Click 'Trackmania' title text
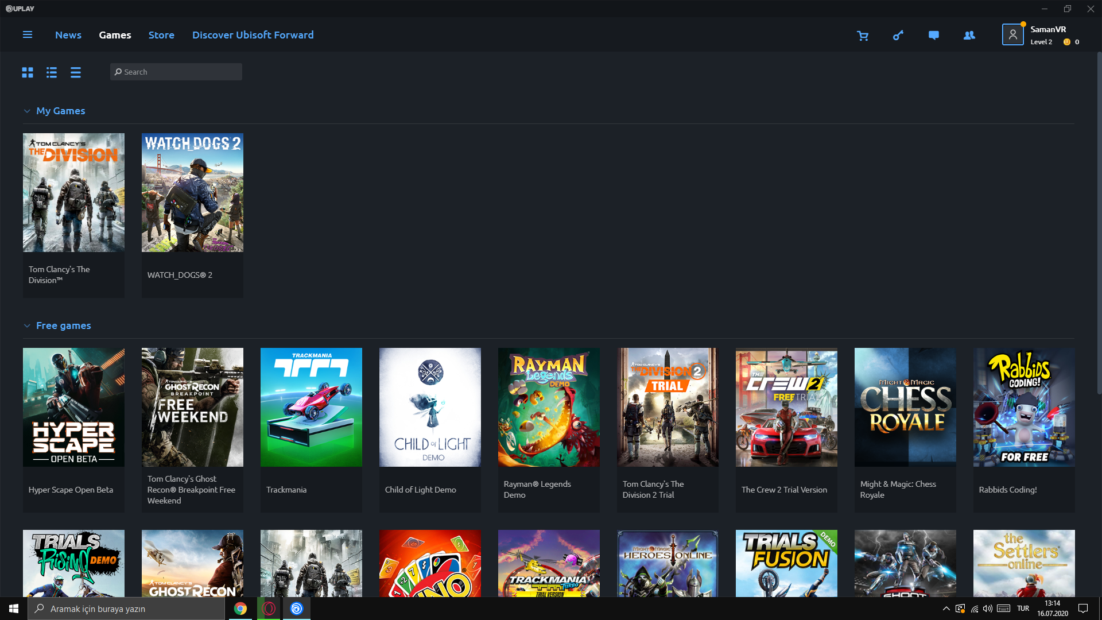The width and height of the screenshot is (1102, 620). 286,490
